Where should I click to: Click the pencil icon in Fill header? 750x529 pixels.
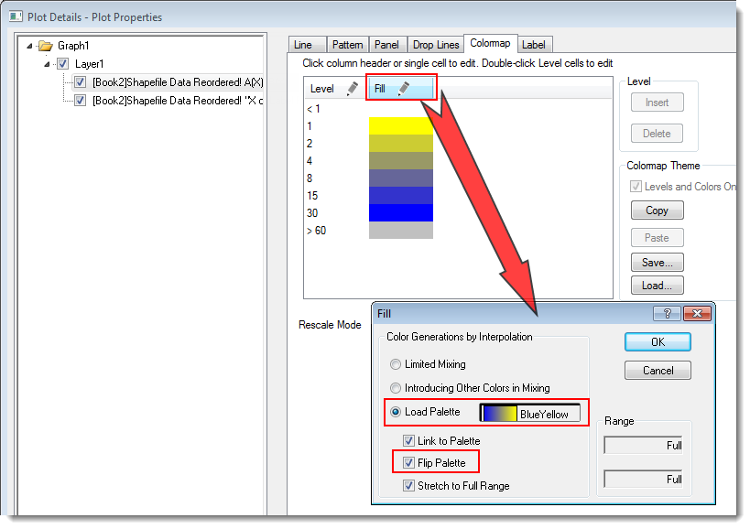pos(403,89)
